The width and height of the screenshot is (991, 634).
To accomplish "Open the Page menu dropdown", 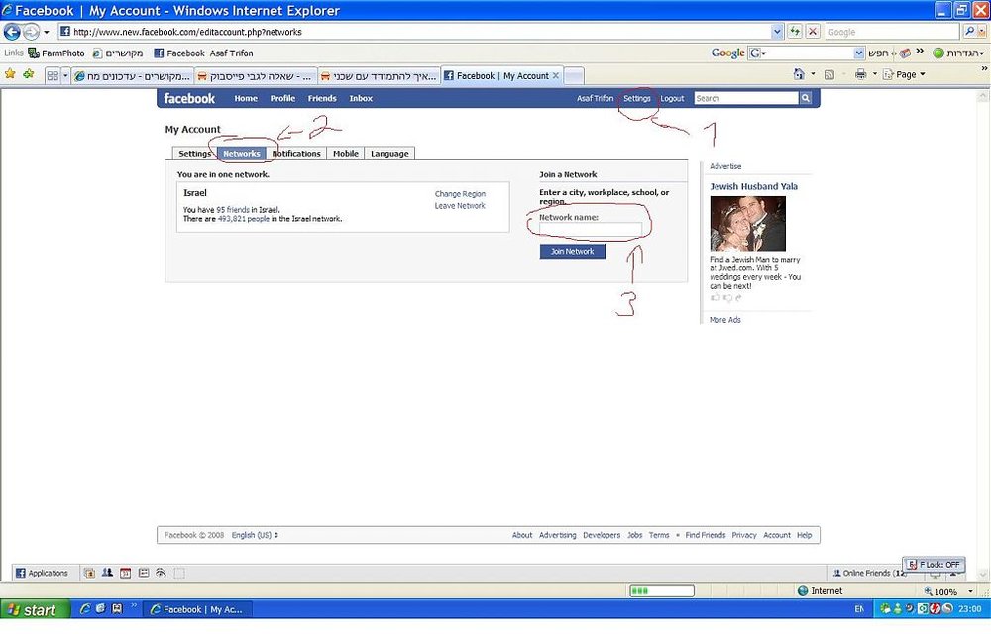I will (x=905, y=74).
